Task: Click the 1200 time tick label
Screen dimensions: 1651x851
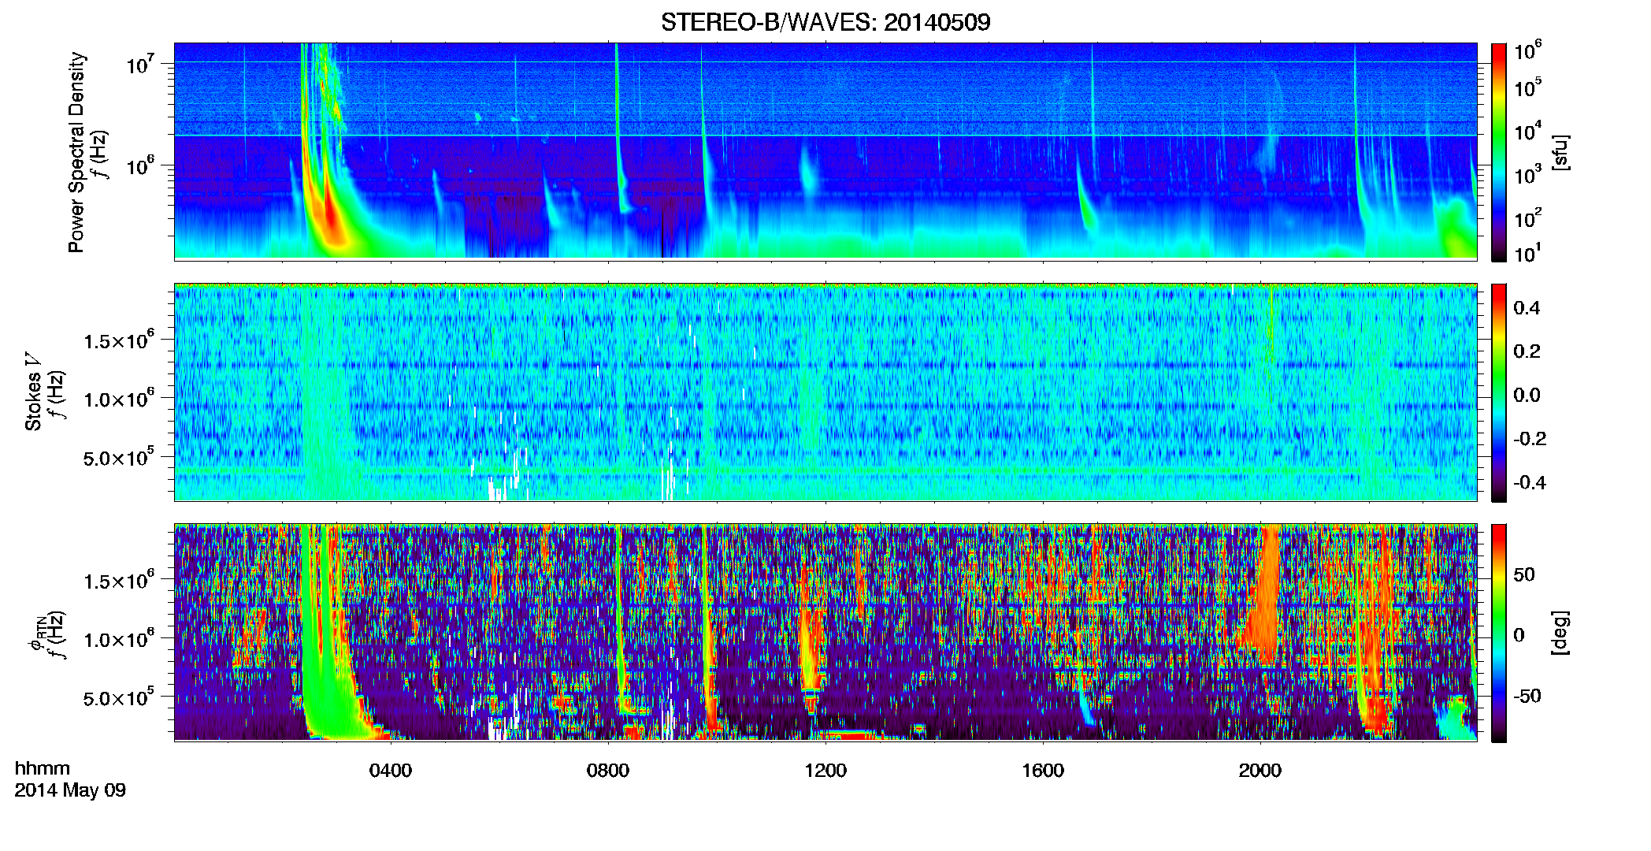Action: [x=825, y=771]
